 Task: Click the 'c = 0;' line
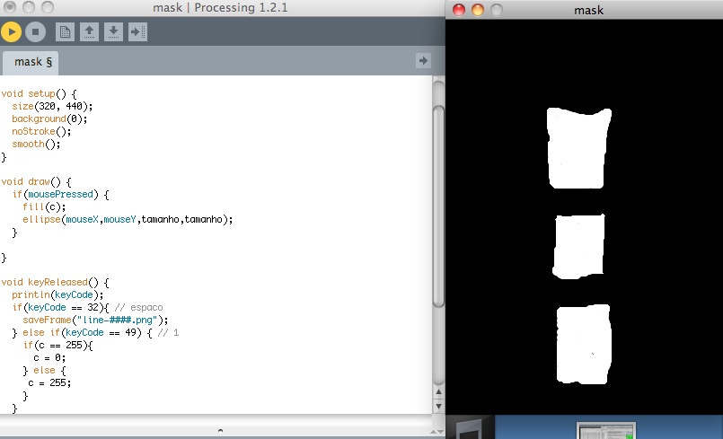[x=49, y=358]
